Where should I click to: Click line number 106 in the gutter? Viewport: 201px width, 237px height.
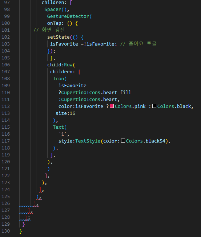click(x=6, y=65)
